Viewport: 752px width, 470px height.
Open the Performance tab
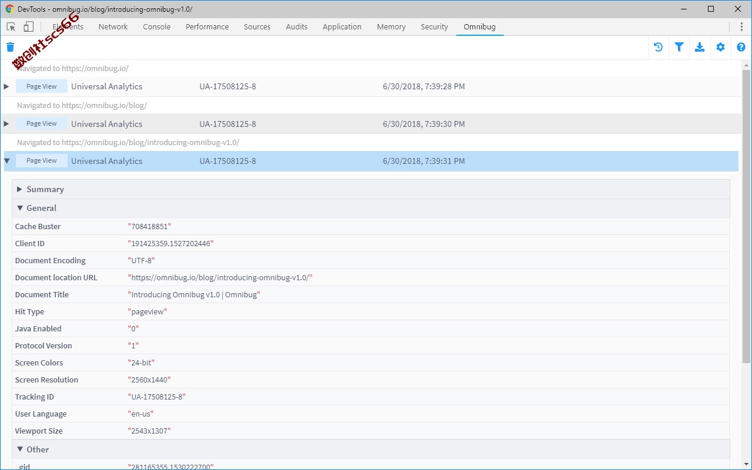207,26
